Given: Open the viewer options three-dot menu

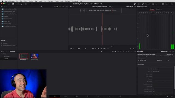Looking at the screenshot, I should pos(135,7).
